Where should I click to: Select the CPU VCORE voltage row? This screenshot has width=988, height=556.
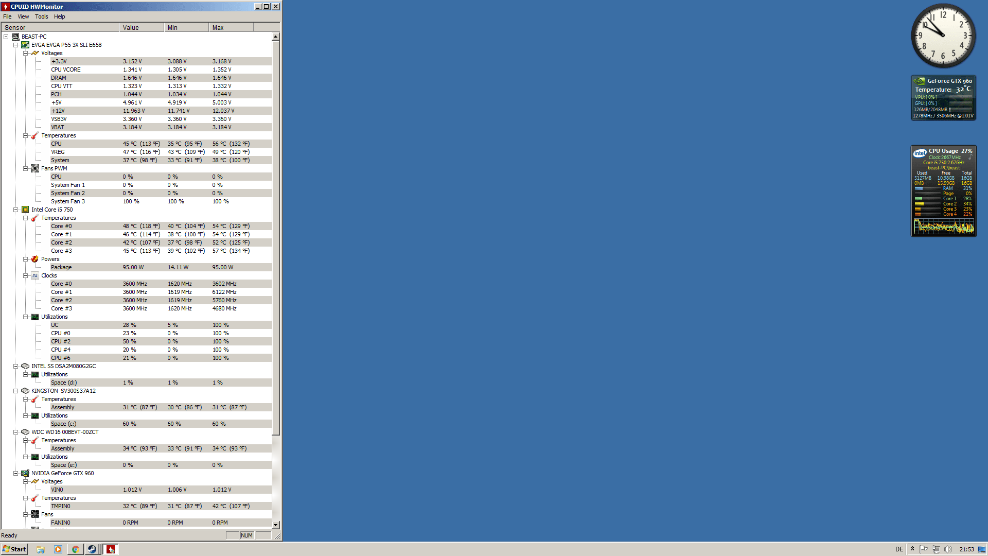pos(65,69)
